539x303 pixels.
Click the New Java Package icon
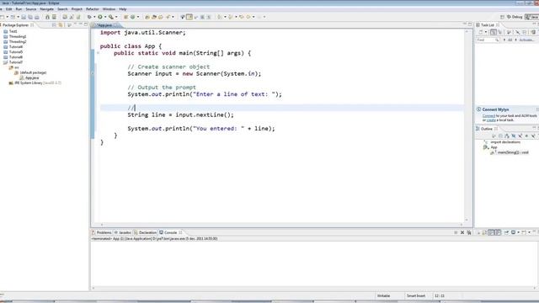pos(125,17)
